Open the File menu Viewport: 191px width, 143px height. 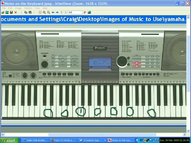coord(4,8)
